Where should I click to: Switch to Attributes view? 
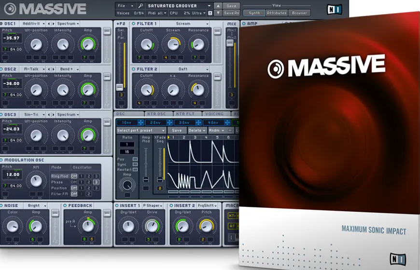pos(277,13)
